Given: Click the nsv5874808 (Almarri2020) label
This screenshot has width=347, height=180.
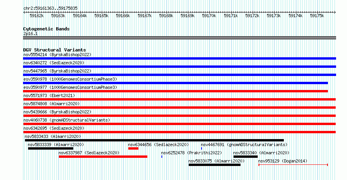Looking at the screenshot, I should [x=51, y=104].
